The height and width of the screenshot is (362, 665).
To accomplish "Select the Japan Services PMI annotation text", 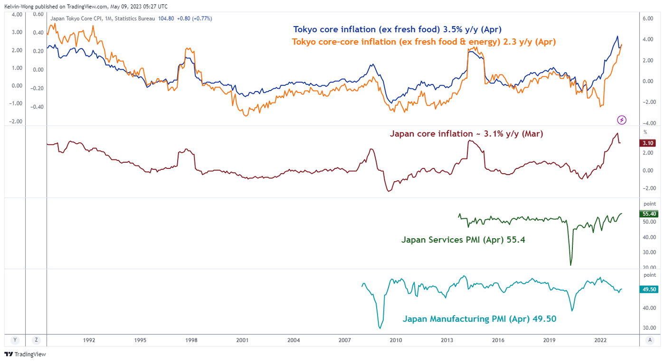I will pyautogui.click(x=463, y=240).
